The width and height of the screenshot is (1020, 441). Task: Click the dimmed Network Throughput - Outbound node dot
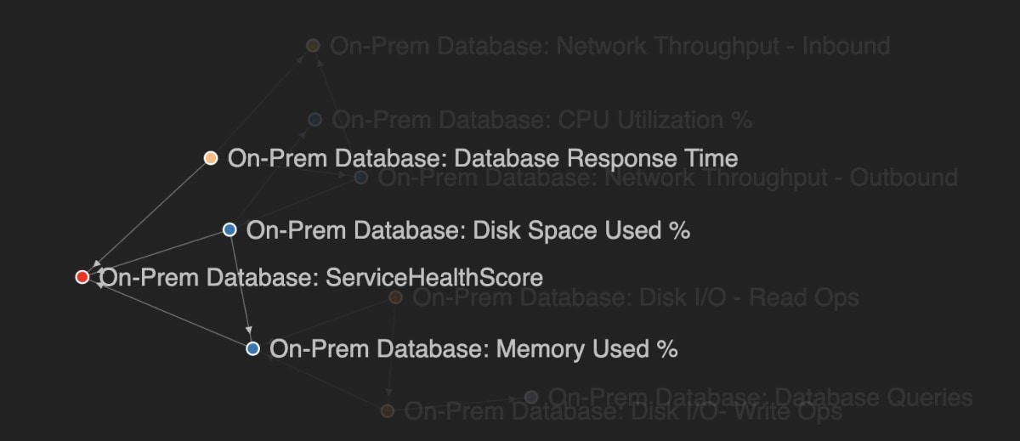tap(360, 178)
